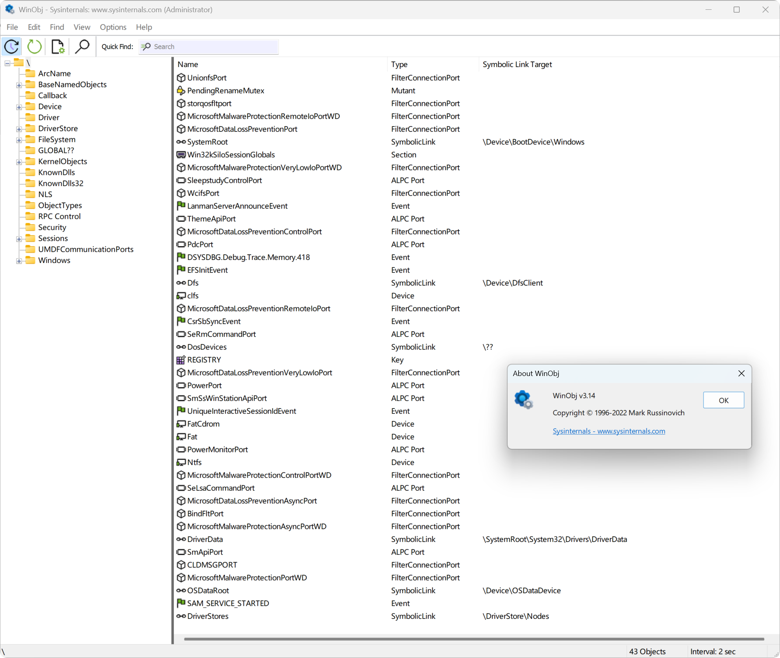Viewport: 780px width, 658px height.
Task: Collapse the root backslash tree node
Action: point(7,63)
